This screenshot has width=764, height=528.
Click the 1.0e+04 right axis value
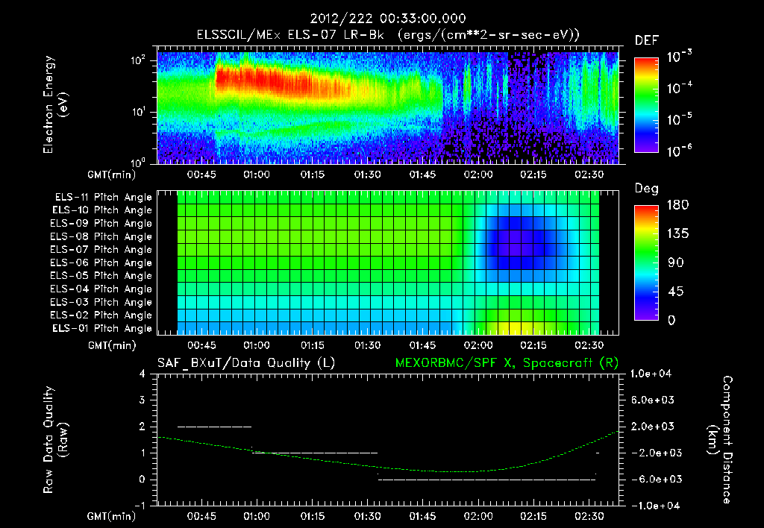651,374
